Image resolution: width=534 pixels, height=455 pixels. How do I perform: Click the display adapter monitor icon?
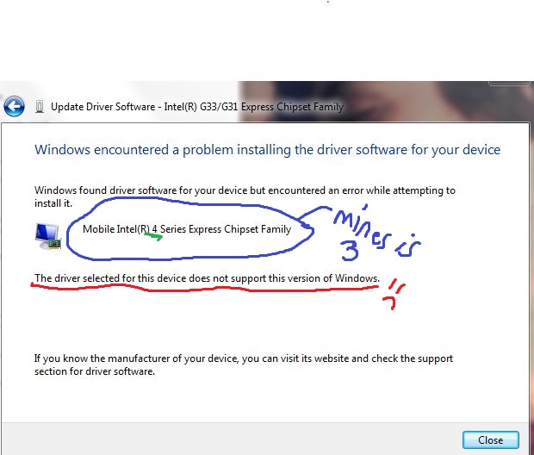point(47,236)
